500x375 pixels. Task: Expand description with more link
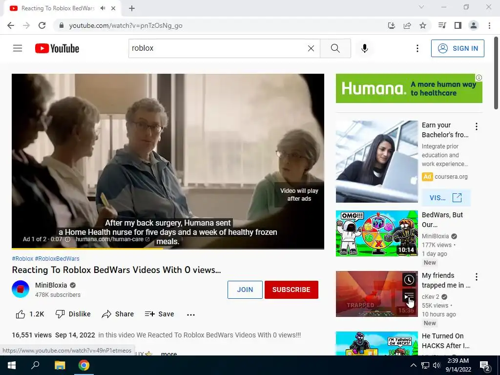[x=169, y=354]
